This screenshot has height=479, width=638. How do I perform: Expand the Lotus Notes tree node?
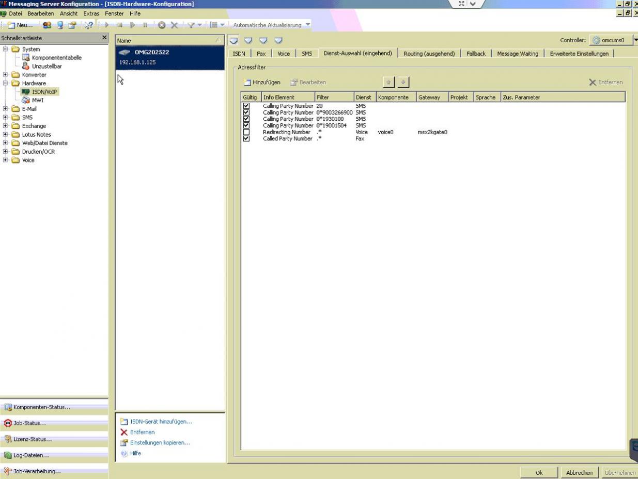[x=5, y=135]
